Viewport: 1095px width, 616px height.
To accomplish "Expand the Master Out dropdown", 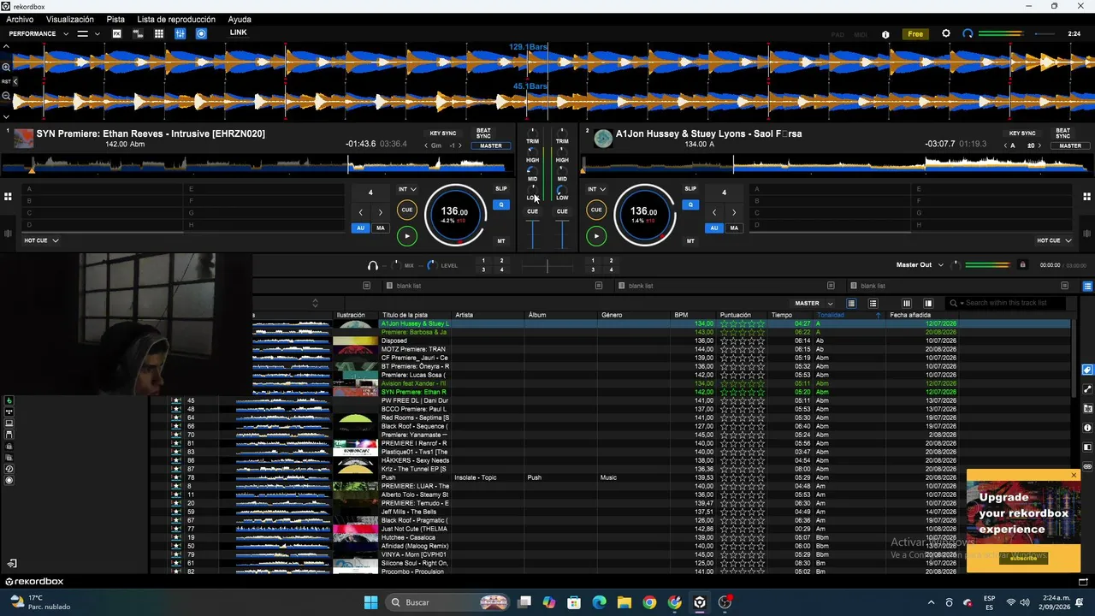I will coord(920,265).
